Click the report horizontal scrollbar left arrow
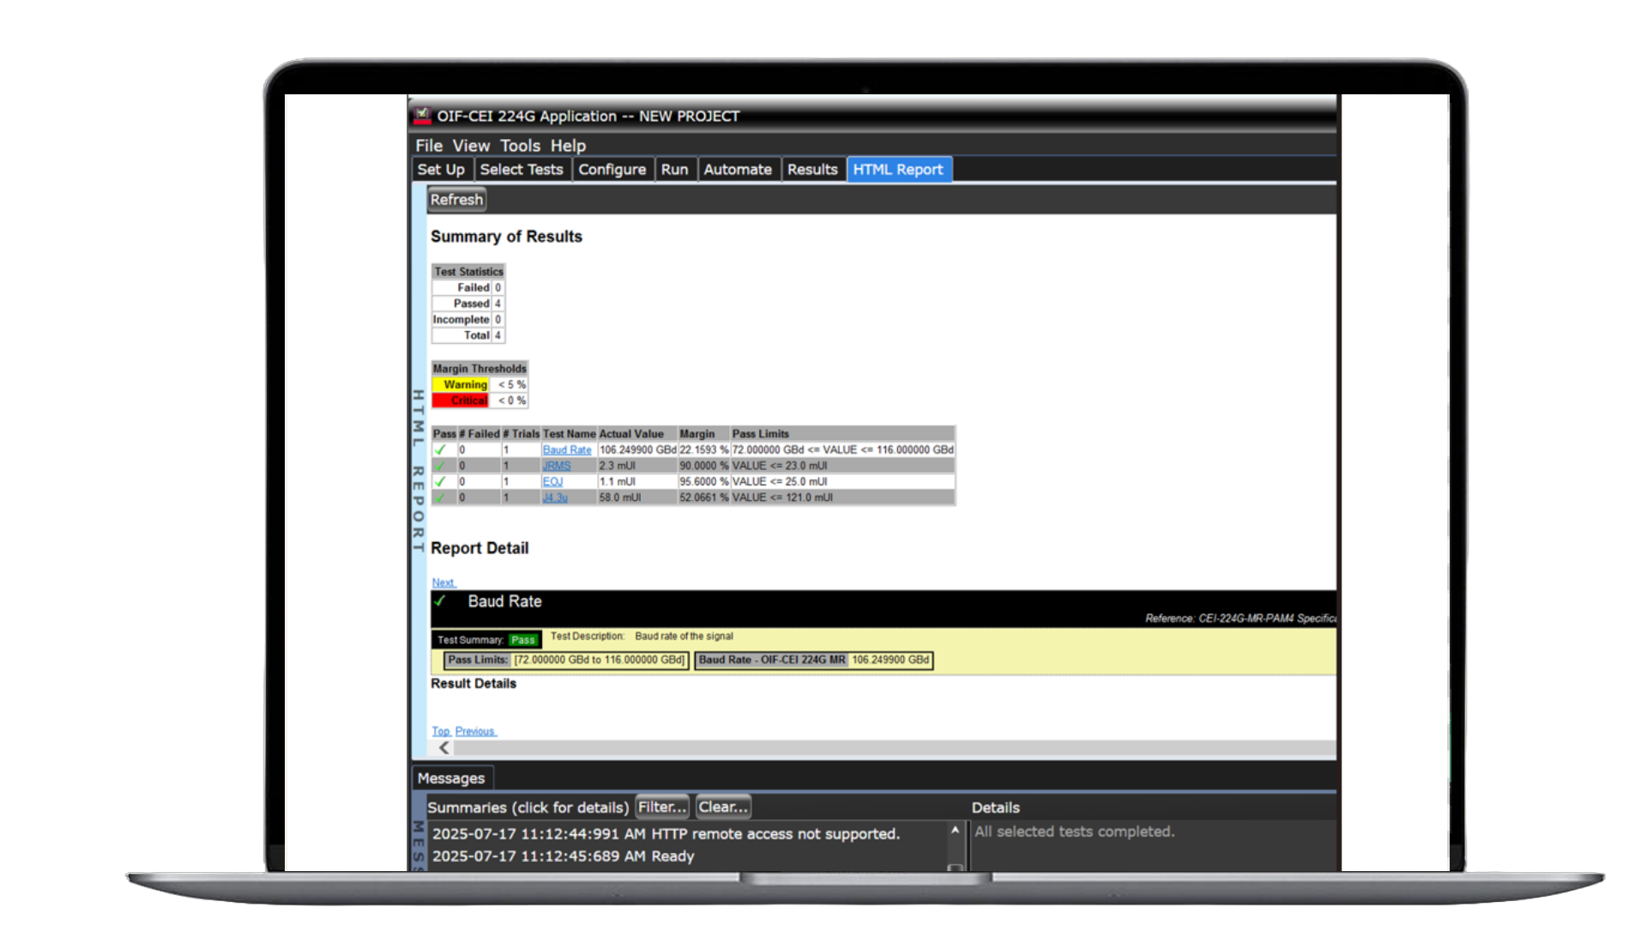Viewport: 1647px width, 926px height. (444, 748)
